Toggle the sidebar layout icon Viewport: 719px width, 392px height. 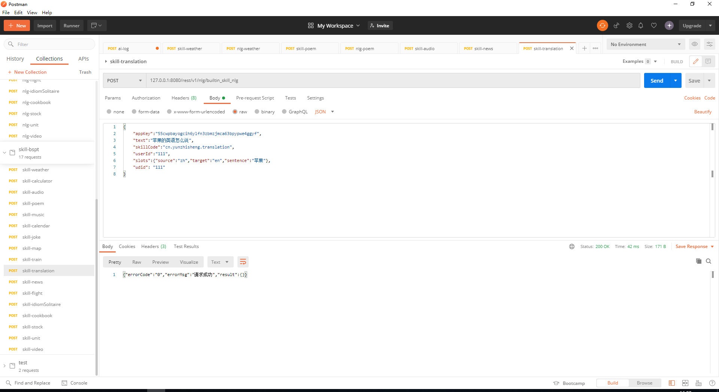pyautogui.click(x=672, y=383)
